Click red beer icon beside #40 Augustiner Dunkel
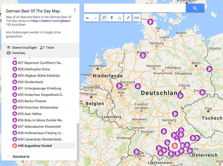 click(15, 146)
